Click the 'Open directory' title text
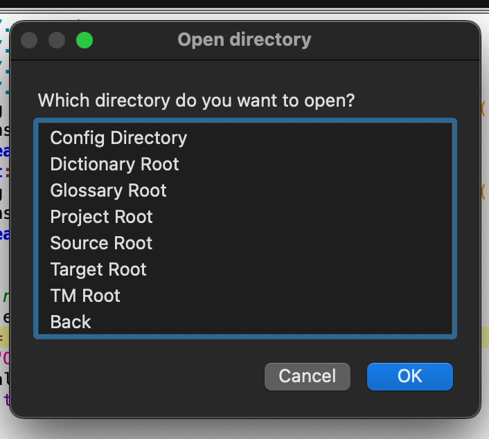 point(244,40)
